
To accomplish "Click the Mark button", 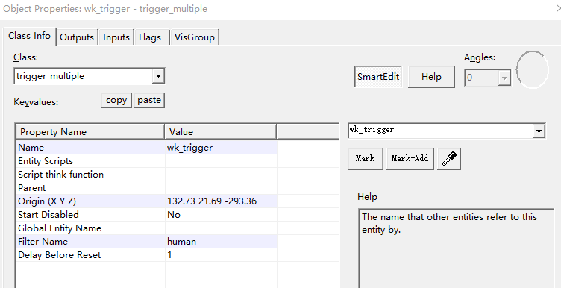I will click(366, 158).
